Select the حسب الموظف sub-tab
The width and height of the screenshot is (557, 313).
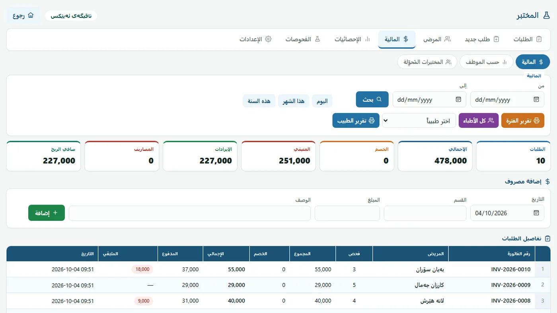point(487,62)
